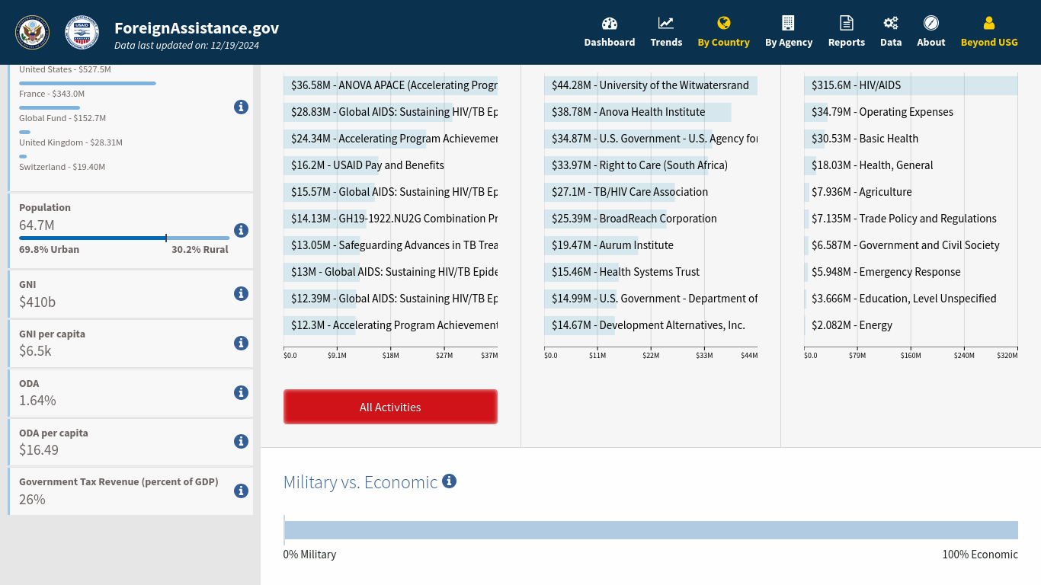Select the HIV/AIDS $315.6M sector bar
Image resolution: width=1041 pixels, height=585 pixels.
tap(911, 85)
